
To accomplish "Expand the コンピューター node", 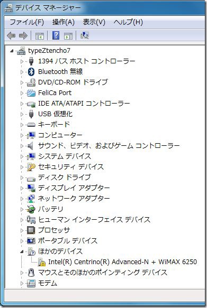I will click(22, 135).
